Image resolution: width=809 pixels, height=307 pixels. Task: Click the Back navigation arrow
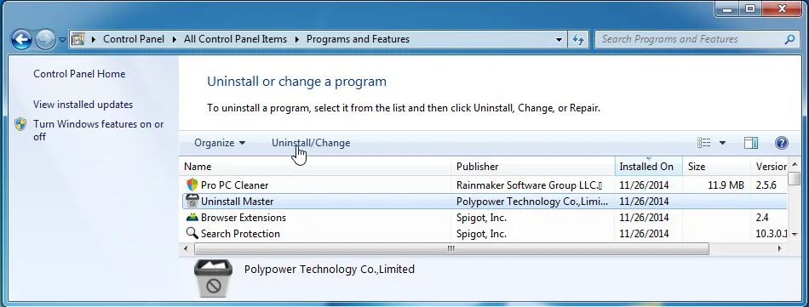21,39
